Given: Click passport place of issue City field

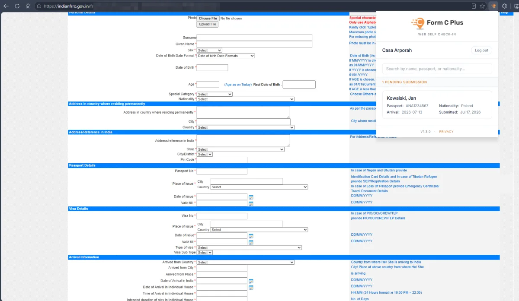Looking at the screenshot, I should (247, 181).
